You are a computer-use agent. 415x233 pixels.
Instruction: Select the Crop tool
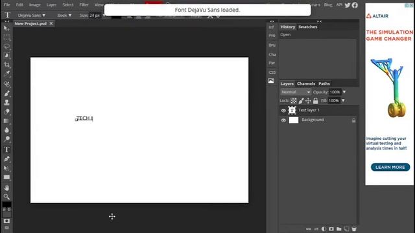coord(6,65)
